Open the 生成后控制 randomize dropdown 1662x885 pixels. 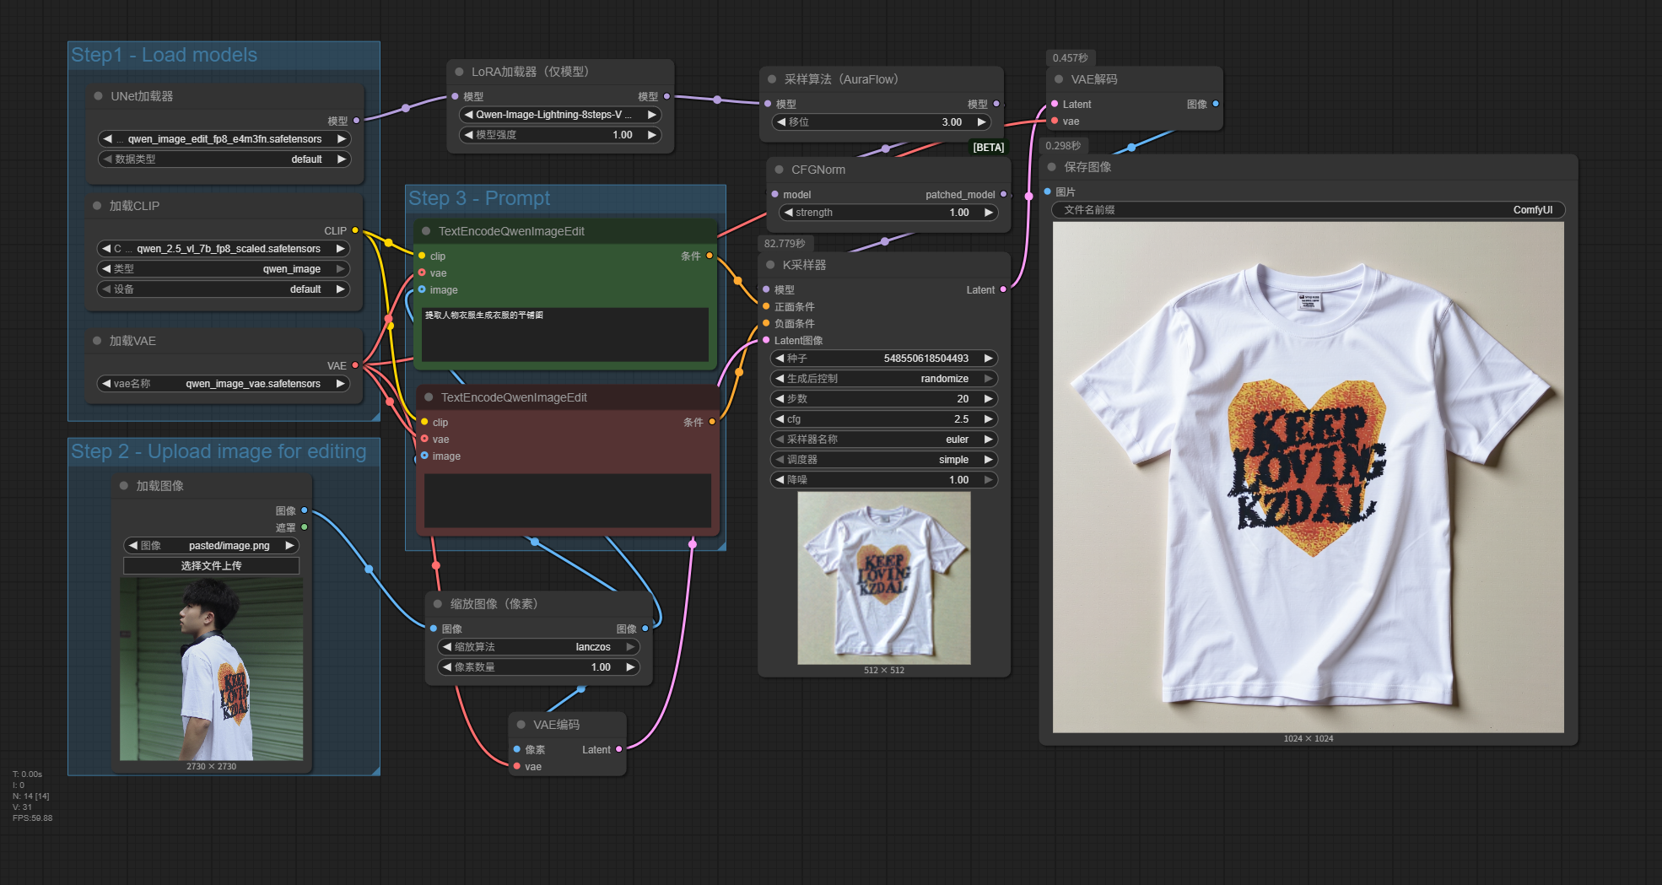point(883,379)
